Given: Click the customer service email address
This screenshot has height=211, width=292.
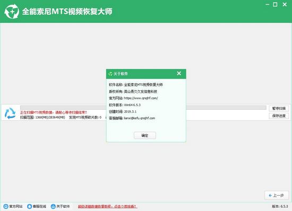Looking at the screenshot, I should 140,118.
